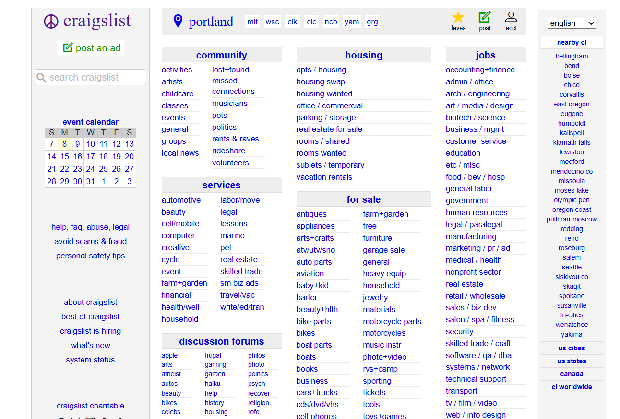Open the philos discussion forum
Viewport: 620px width, 419px height.
point(256,356)
